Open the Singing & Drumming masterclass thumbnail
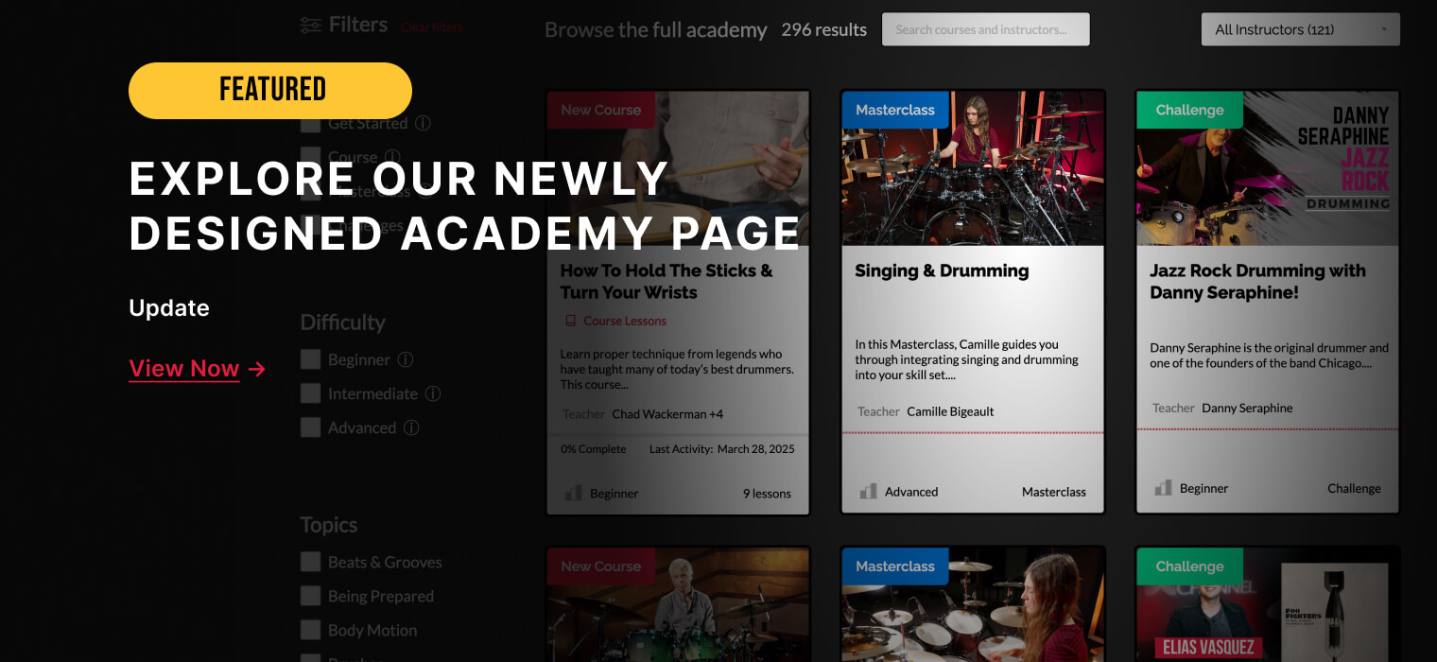 click(973, 168)
